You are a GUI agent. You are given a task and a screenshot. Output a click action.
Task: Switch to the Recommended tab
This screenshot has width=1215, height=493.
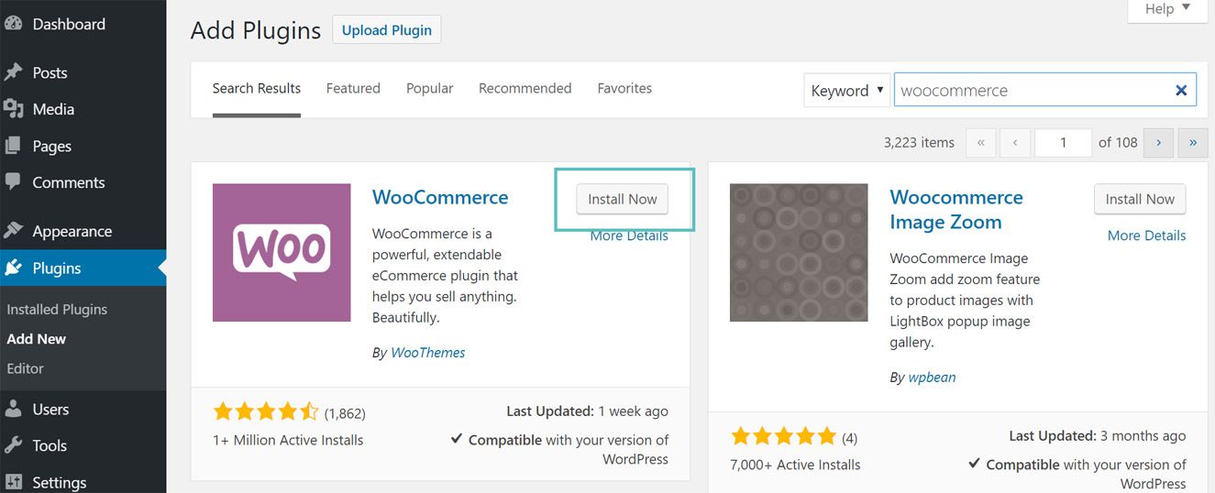525,88
